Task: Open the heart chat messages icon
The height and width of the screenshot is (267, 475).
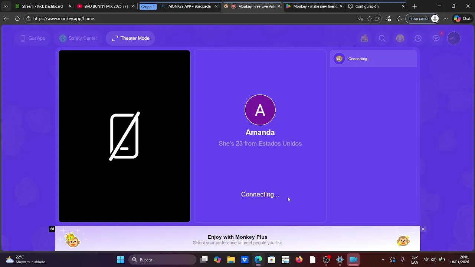Action: point(436,38)
